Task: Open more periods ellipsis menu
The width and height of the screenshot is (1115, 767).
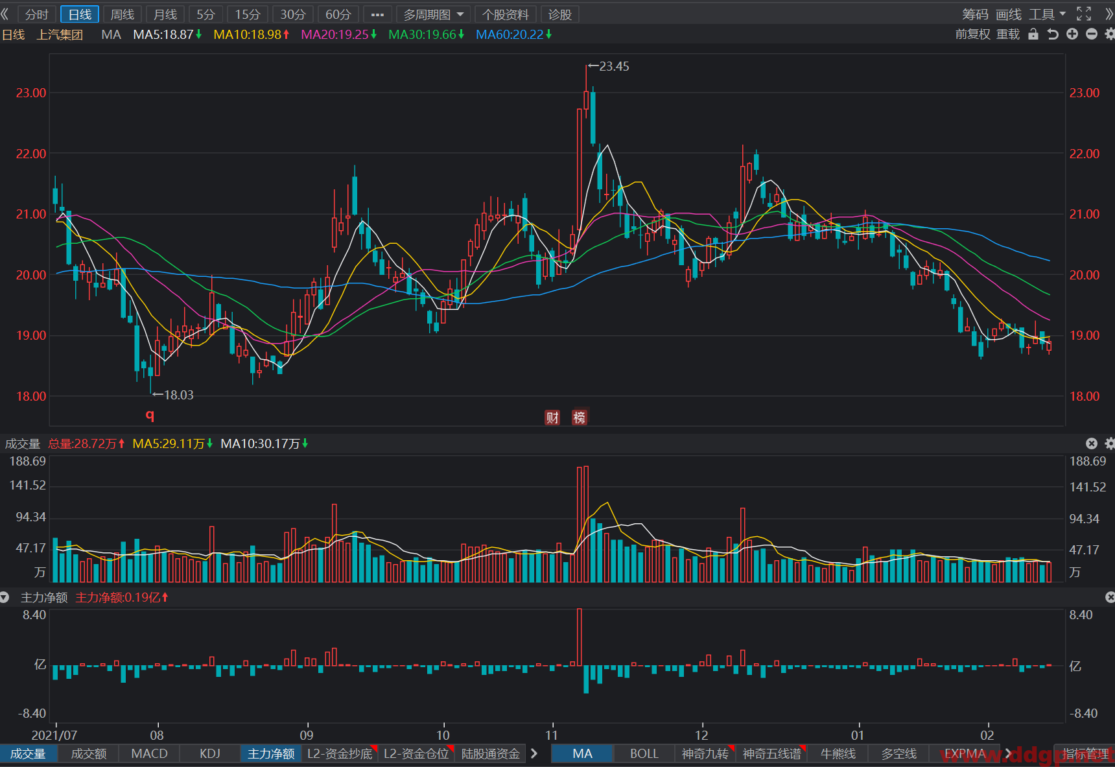Action: point(377,14)
